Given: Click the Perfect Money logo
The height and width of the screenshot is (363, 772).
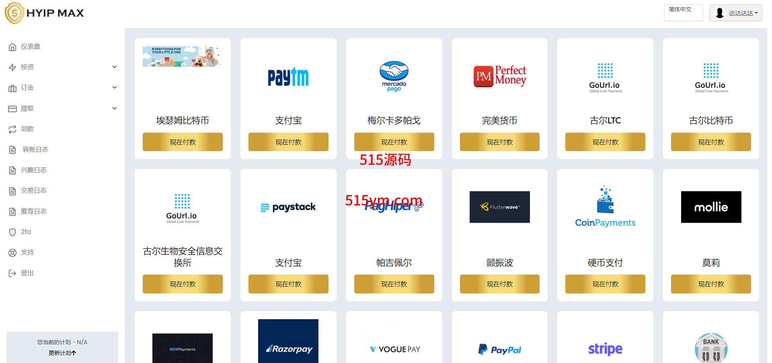Looking at the screenshot, I should pyautogui.click(x=500, y=76).
